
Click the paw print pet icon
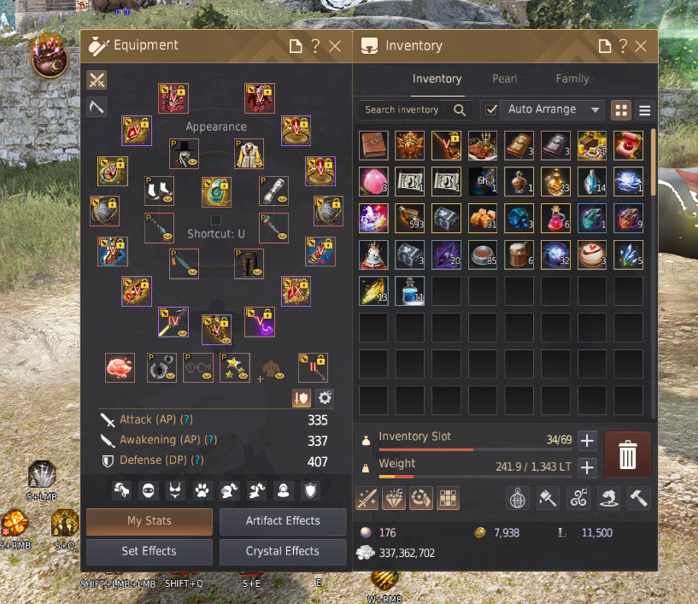click(x=202, y=490)
